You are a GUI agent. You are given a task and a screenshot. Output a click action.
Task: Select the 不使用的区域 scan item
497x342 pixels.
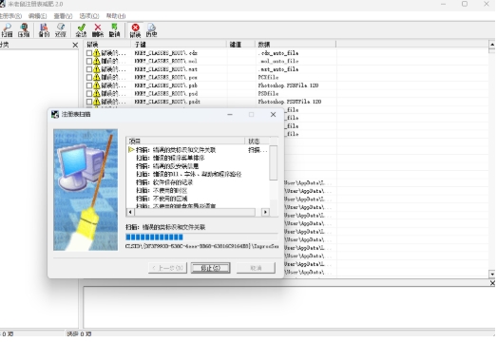pos(162,199)
